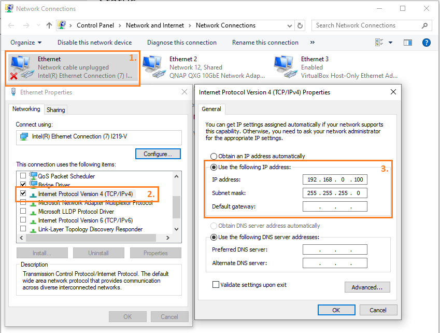
Task: Enable Internet Protocol Version 6 checkbox
Action: tap(23, 220)
